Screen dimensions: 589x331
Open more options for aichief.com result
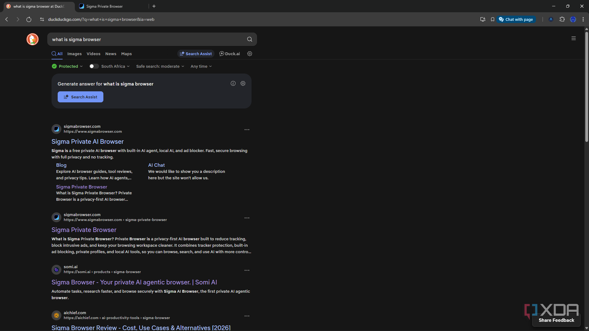coord(247,316)
